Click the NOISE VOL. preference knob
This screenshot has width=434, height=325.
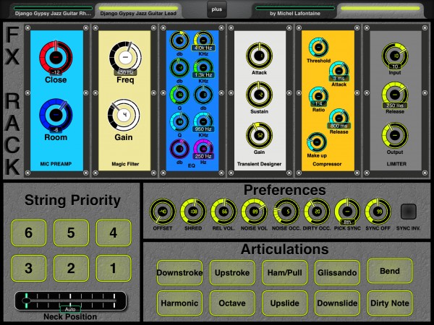click(x=254, y=212)
